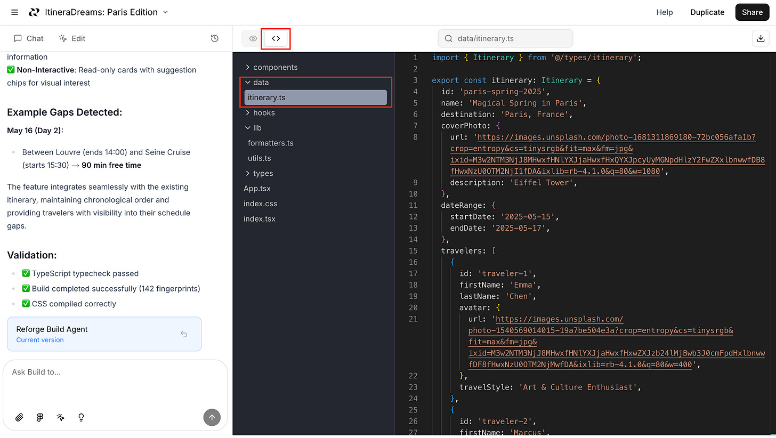Open Emma avatar unsplash URL in code

coord(617,342)
